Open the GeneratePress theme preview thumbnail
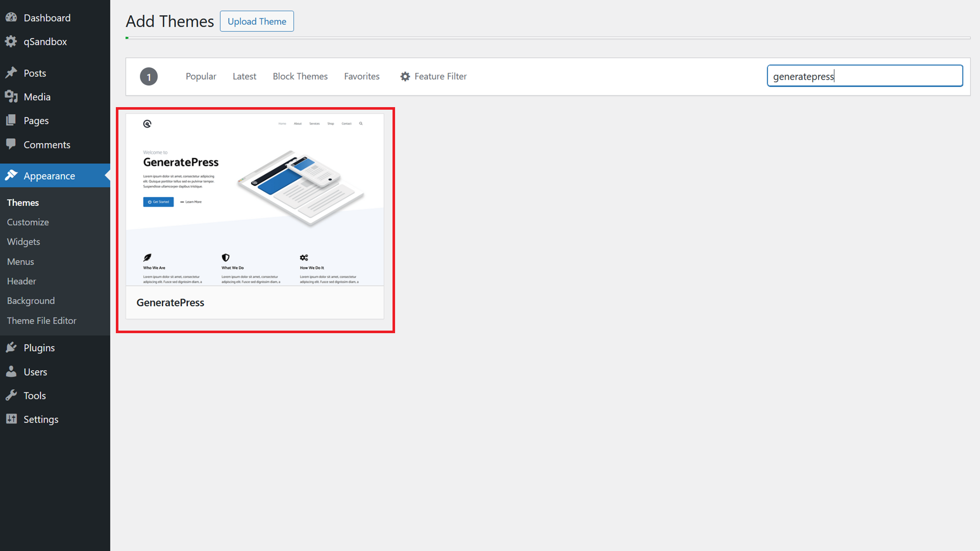The height and width of the screenshot is (551, 980). 255,199
